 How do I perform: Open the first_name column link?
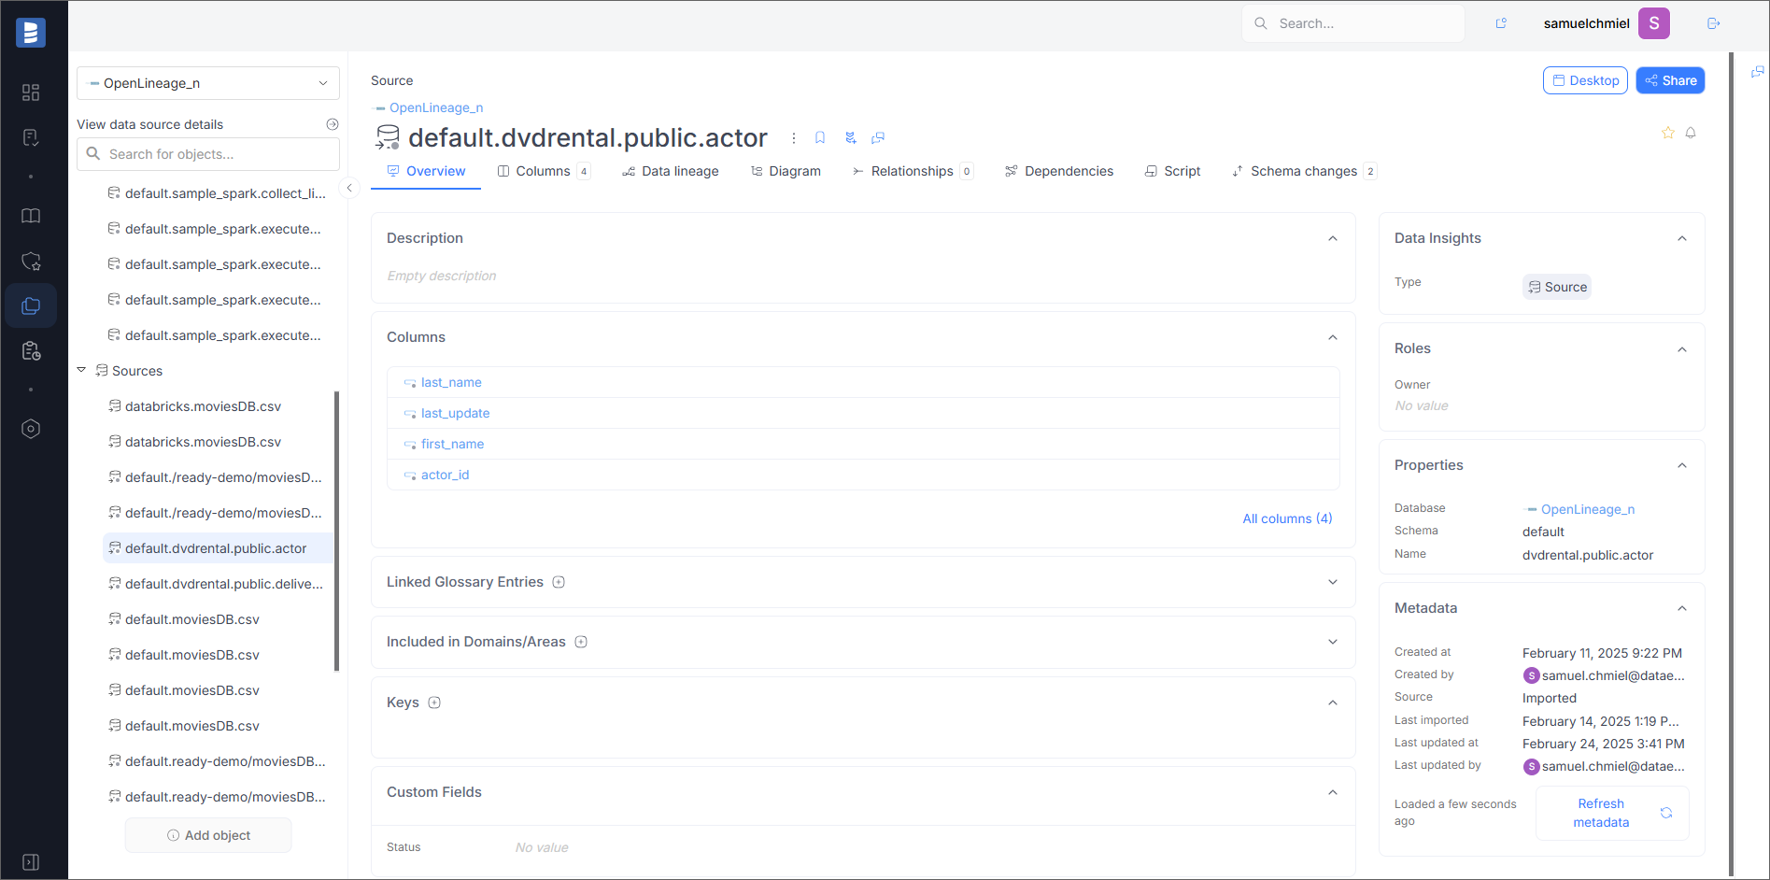pyautogui.click(x=452, y=444)
